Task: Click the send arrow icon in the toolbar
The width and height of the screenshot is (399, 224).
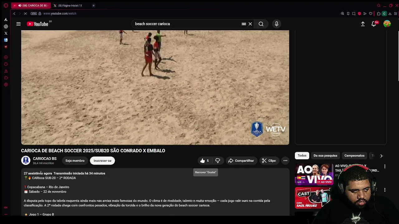Action: tap(365, 13)
